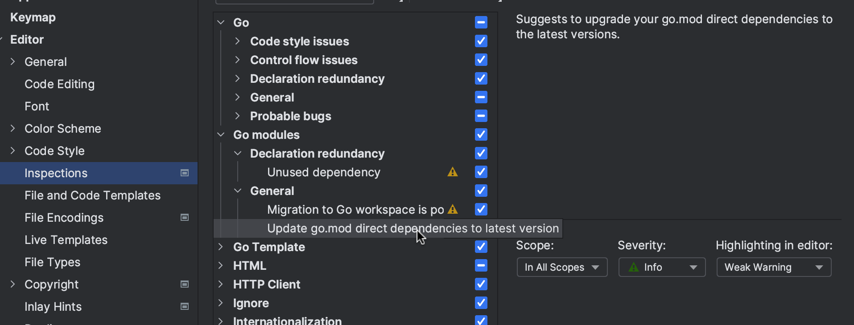
Task: Toggle the Code style issues checkbox
Action: [481, 41]
